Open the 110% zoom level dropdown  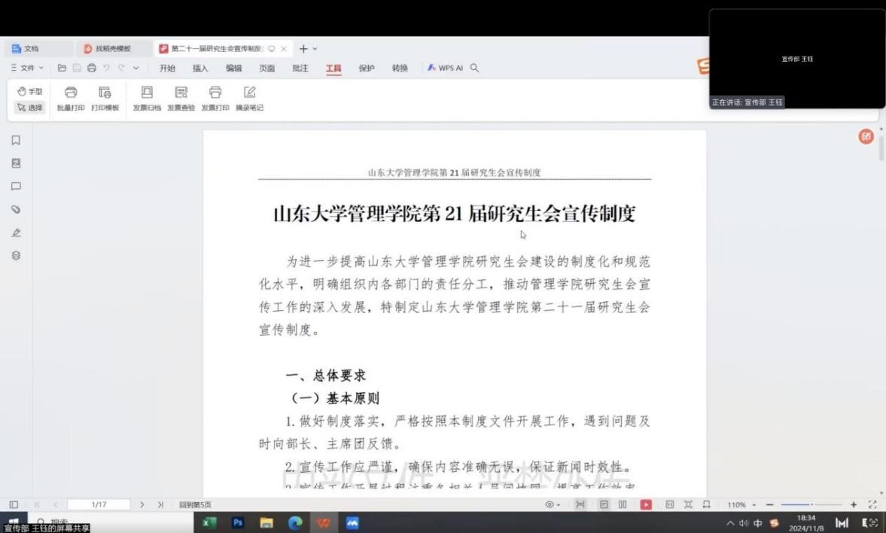tap(741, 504)
